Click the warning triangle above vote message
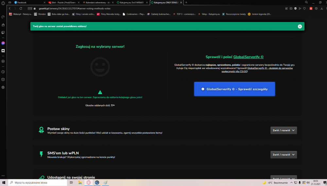This screenshot has height=186, width=327. point(100,92)
